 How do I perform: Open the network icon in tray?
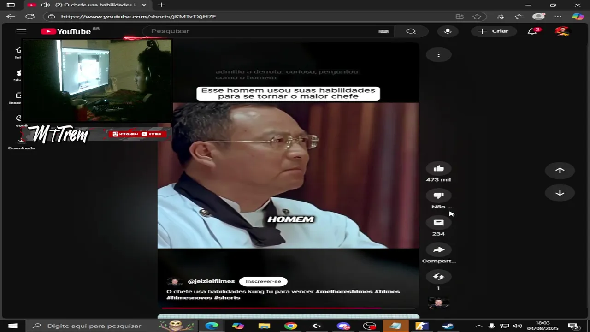[x=505, y=326]
